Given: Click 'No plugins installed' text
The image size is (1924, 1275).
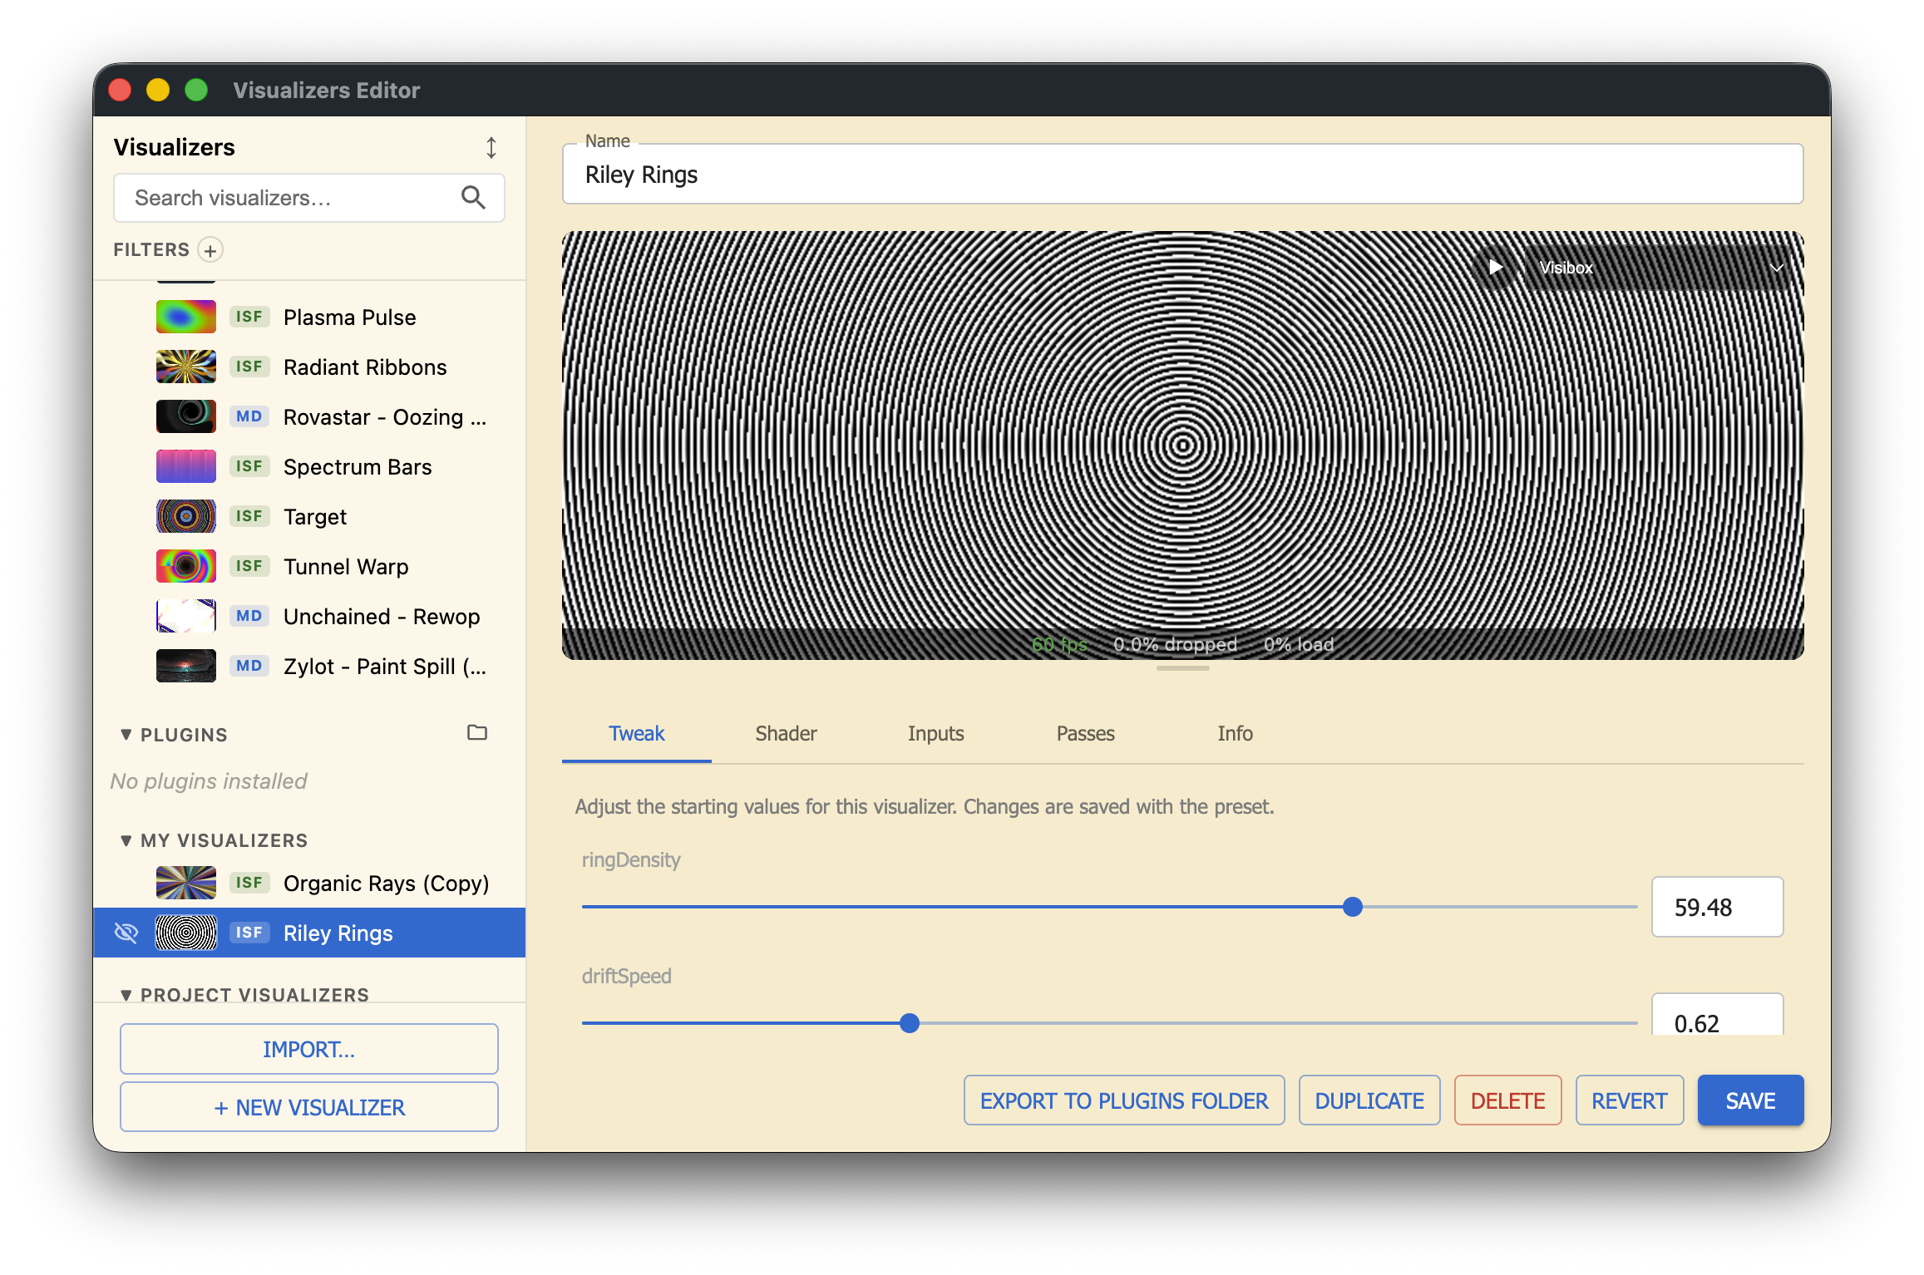Looking at the screenshot, I should tap(209, 781).
